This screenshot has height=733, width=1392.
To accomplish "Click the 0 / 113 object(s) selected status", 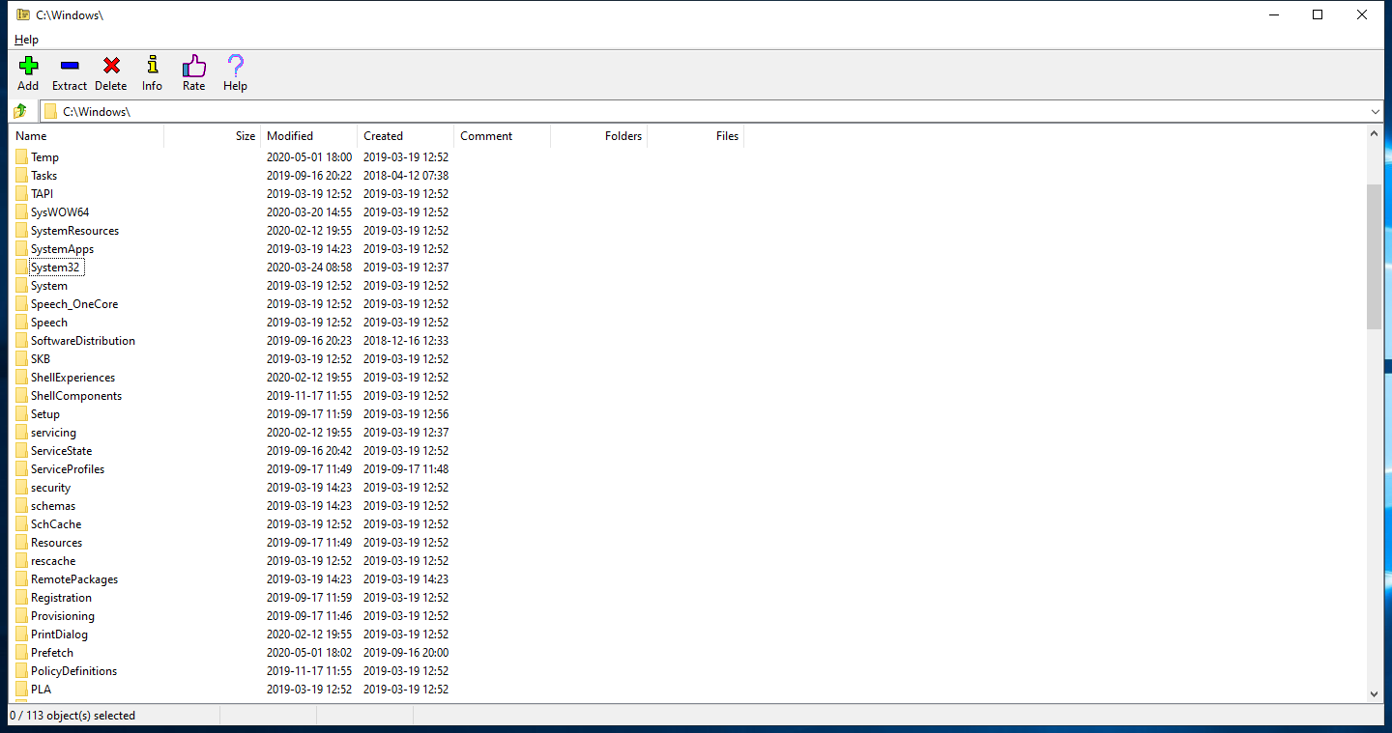I will click(72, 716).
